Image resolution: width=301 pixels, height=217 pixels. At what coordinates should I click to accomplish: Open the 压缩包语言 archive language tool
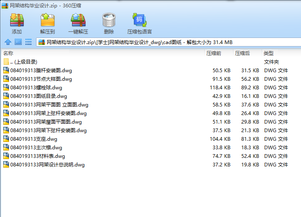tap(140, 20)
